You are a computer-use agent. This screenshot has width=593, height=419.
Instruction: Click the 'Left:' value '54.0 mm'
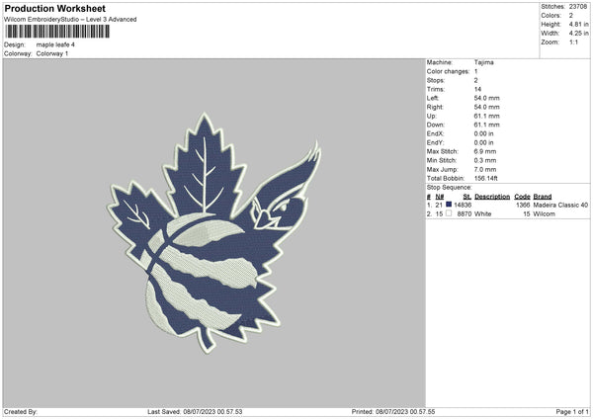tap(486, 98)
